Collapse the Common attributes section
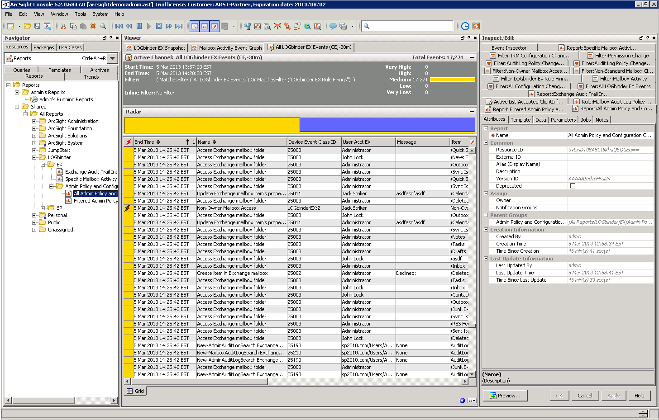 click(486, 143)
